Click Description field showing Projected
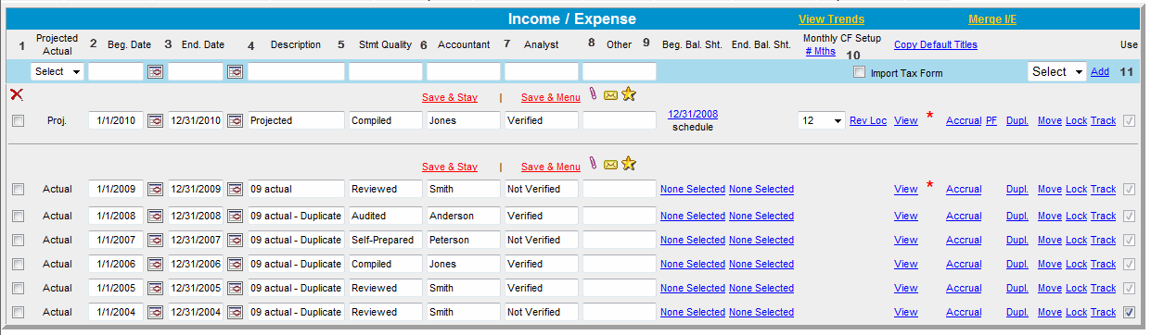The image size is (1151, 335). click(x=296, y=120)
